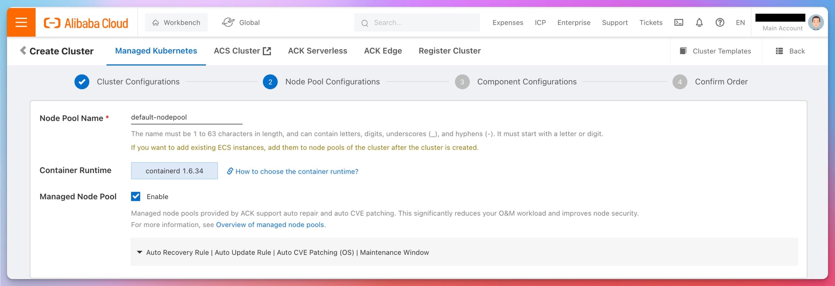Click the Node Pool Name input field
This screenshot has height=286, width=835.
click(x=186, y=117)
